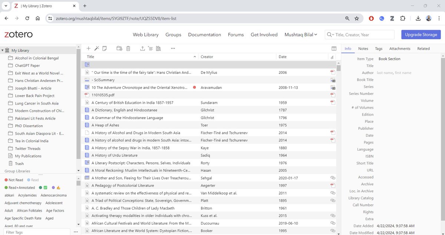Filter by Read+Annotated green tag
Screen dimensions: 445x235
[20, 188]
